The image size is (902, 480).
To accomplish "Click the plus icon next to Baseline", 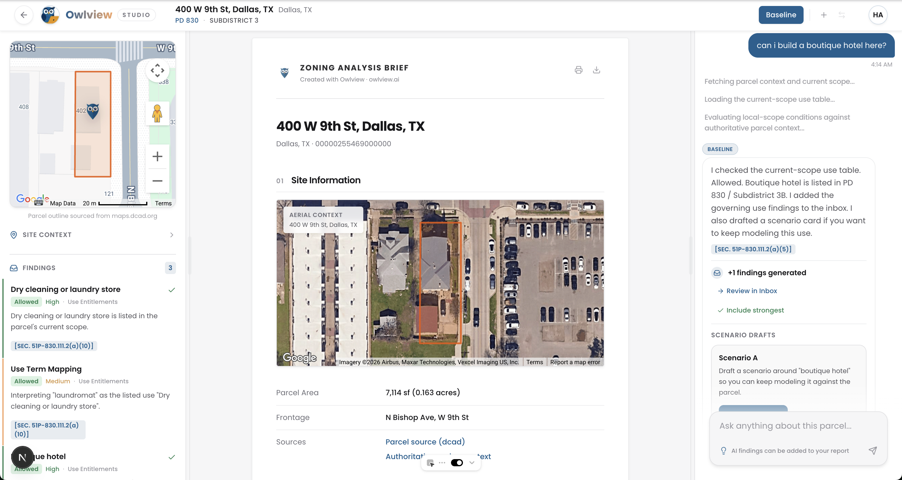I will 824,15.
